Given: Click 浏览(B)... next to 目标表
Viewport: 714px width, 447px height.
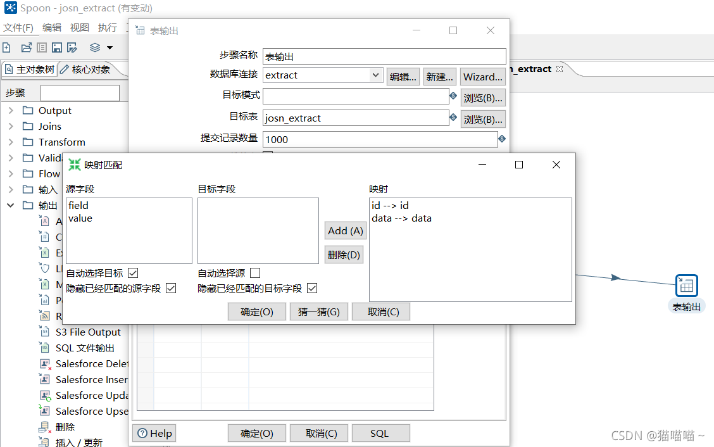Looking at the screenshot, I should pos(483,120).
